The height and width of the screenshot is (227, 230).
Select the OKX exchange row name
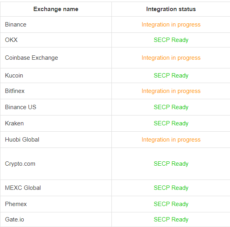tap(11, 40)
